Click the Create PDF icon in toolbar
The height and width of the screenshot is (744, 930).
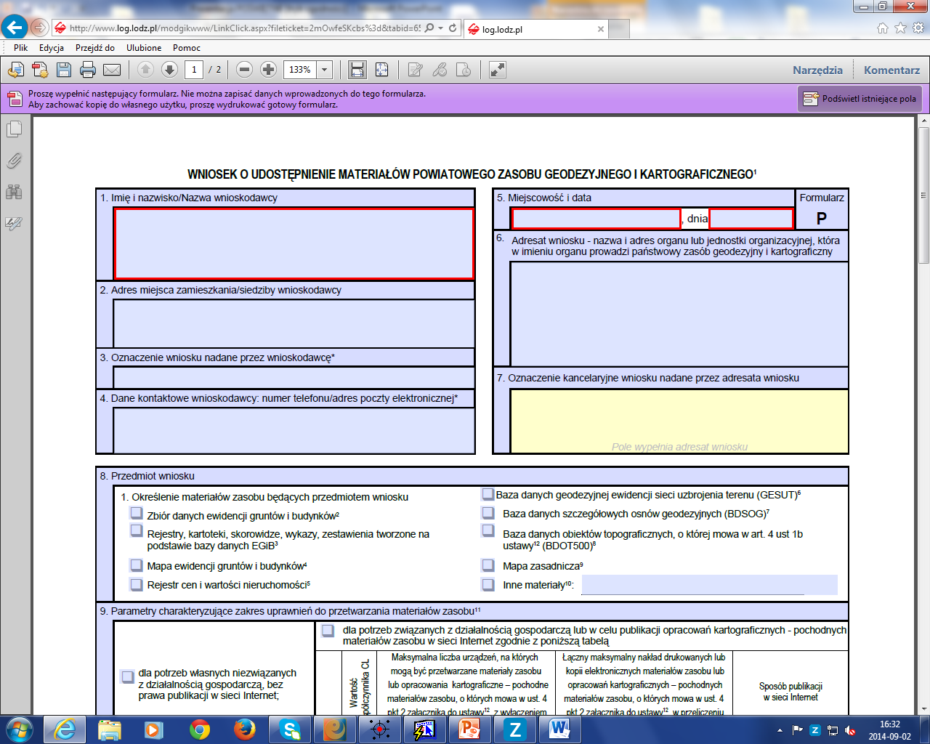40,70
